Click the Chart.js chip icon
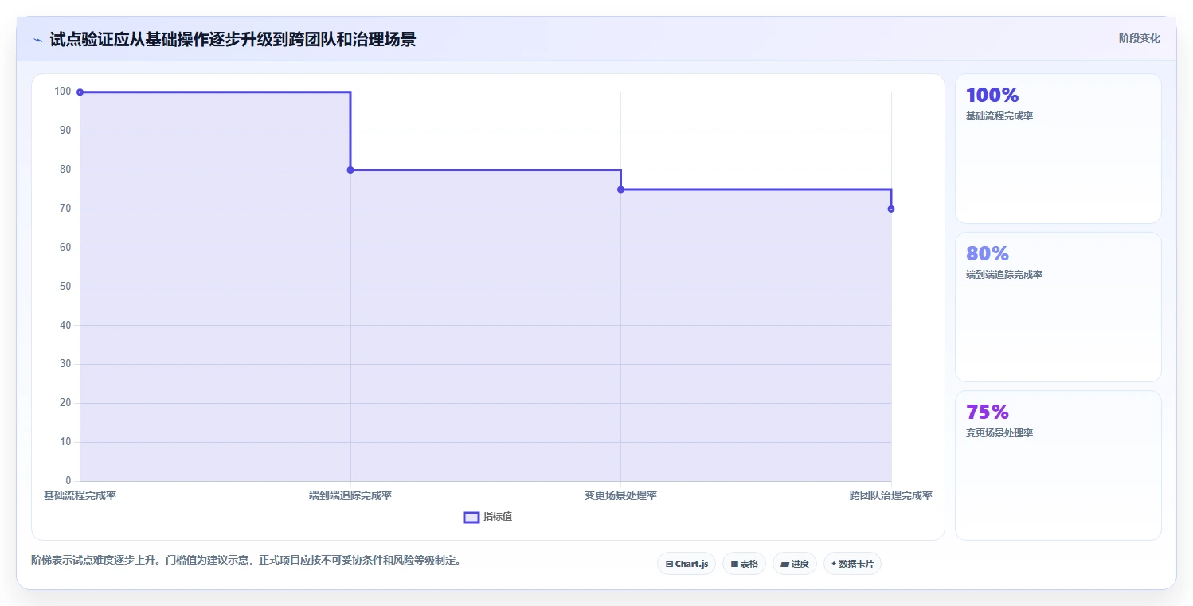The height and width of the screenshot is (606, 1193). coord(670,564)
